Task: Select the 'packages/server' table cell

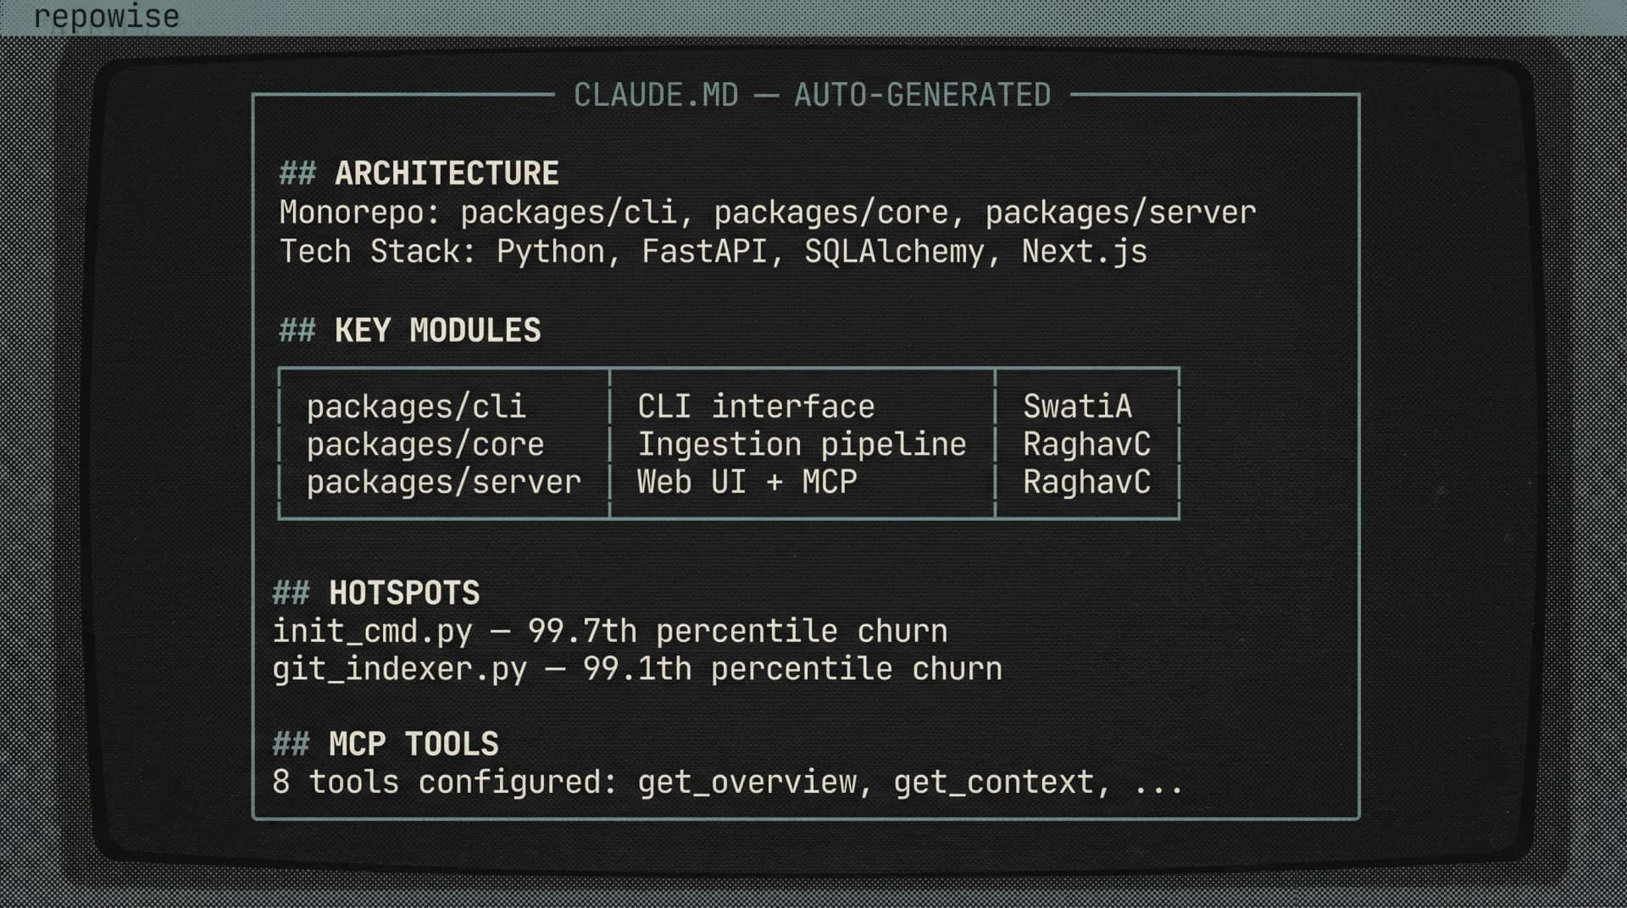Action: (443, 482)
